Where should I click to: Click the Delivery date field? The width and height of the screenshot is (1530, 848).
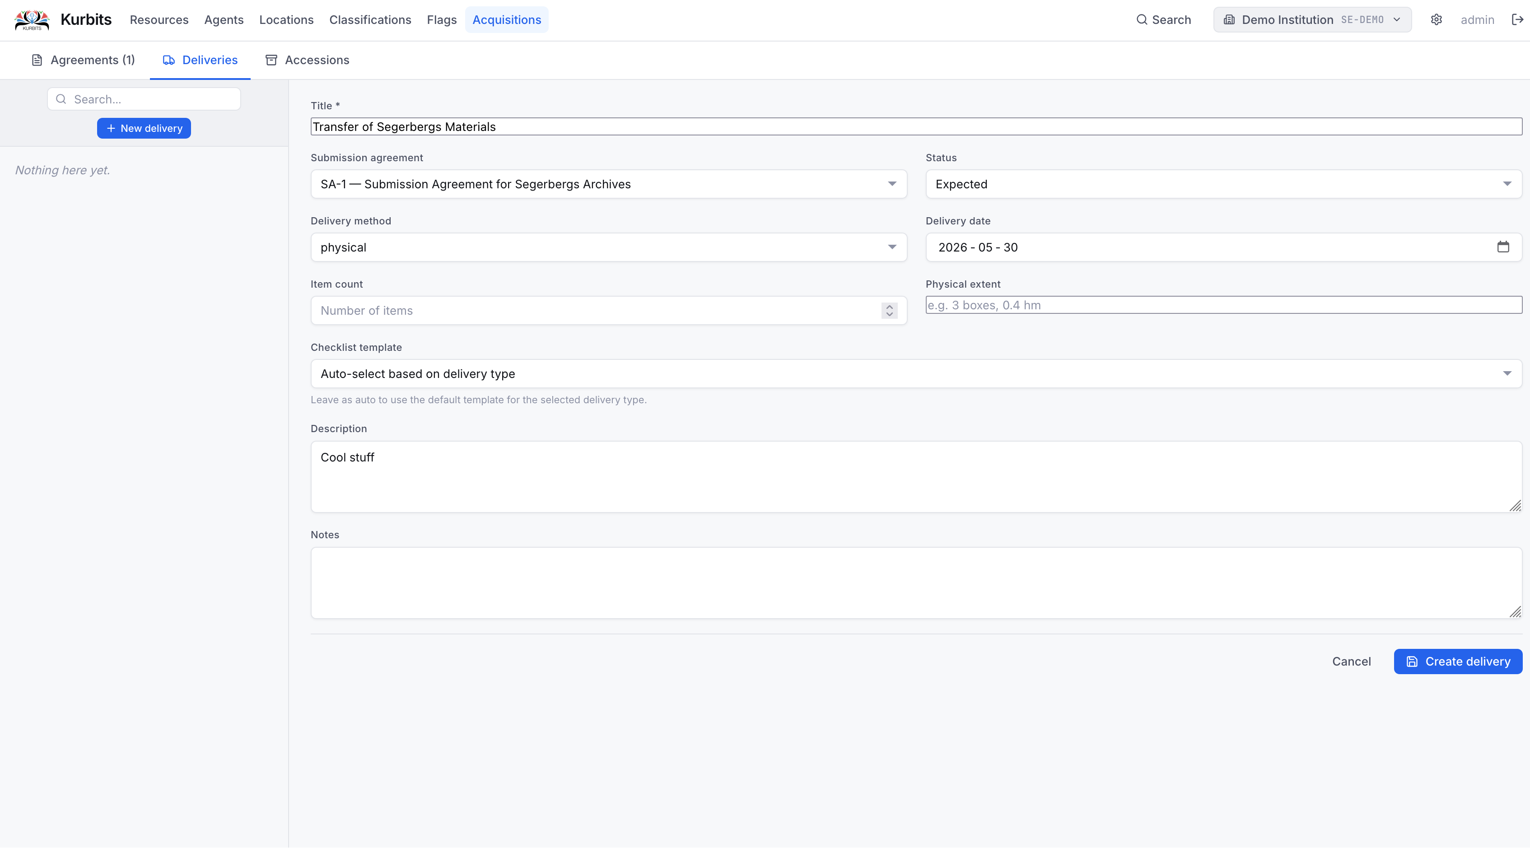coord(1223,247)
